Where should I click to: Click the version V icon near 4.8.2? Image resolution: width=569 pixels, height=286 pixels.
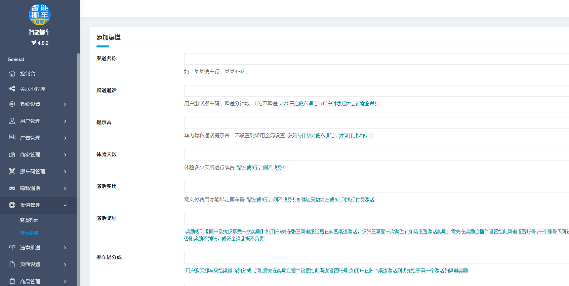click(34, 43)
